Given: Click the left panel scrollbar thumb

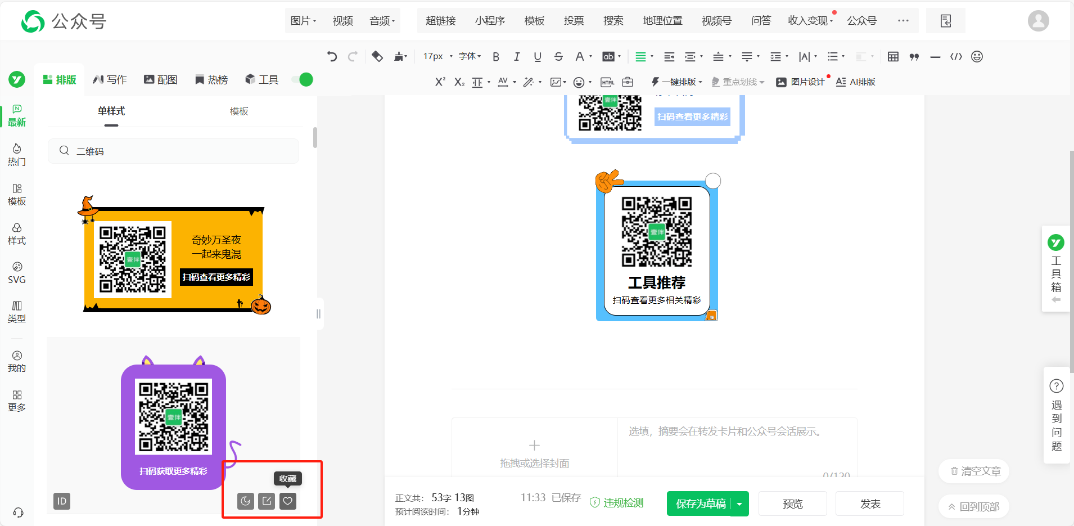Looking at the screenshot, I should click(x=315, y=138).
